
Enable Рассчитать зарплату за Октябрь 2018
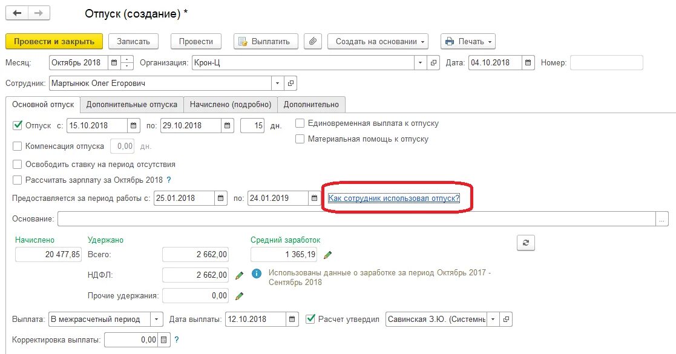(17, 180)
